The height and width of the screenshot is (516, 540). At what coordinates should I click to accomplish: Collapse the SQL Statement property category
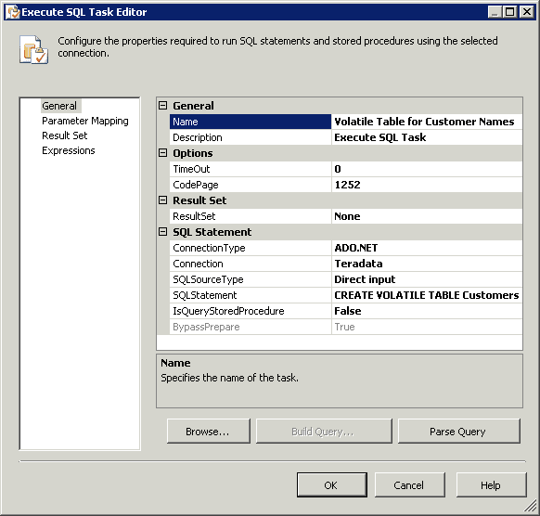162,232
